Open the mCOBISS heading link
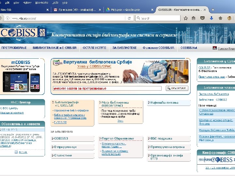235x176 pixels. (21, 62)
